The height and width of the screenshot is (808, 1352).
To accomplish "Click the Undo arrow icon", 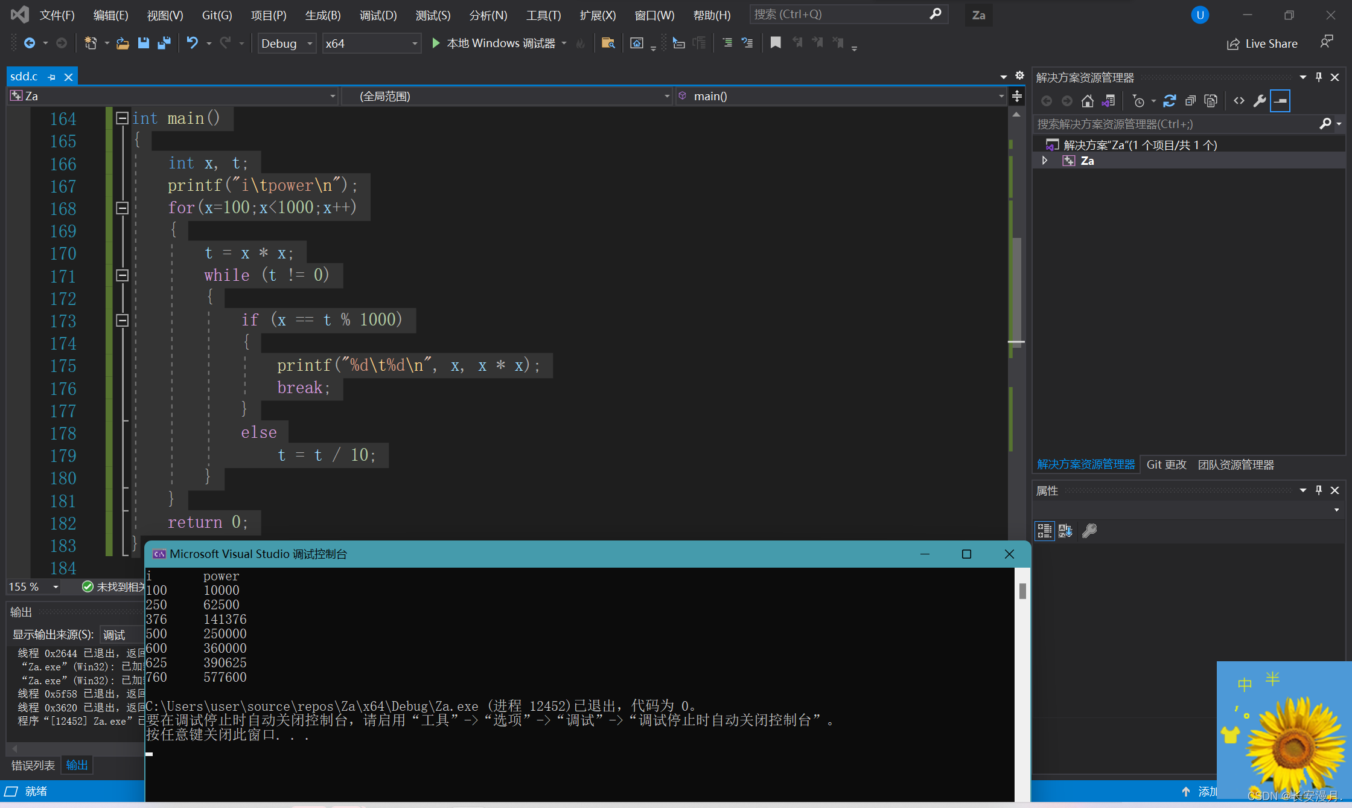I will pos(192,43).
